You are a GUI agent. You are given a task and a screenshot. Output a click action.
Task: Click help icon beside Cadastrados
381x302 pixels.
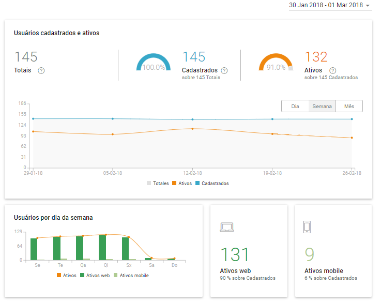[224, 71]
